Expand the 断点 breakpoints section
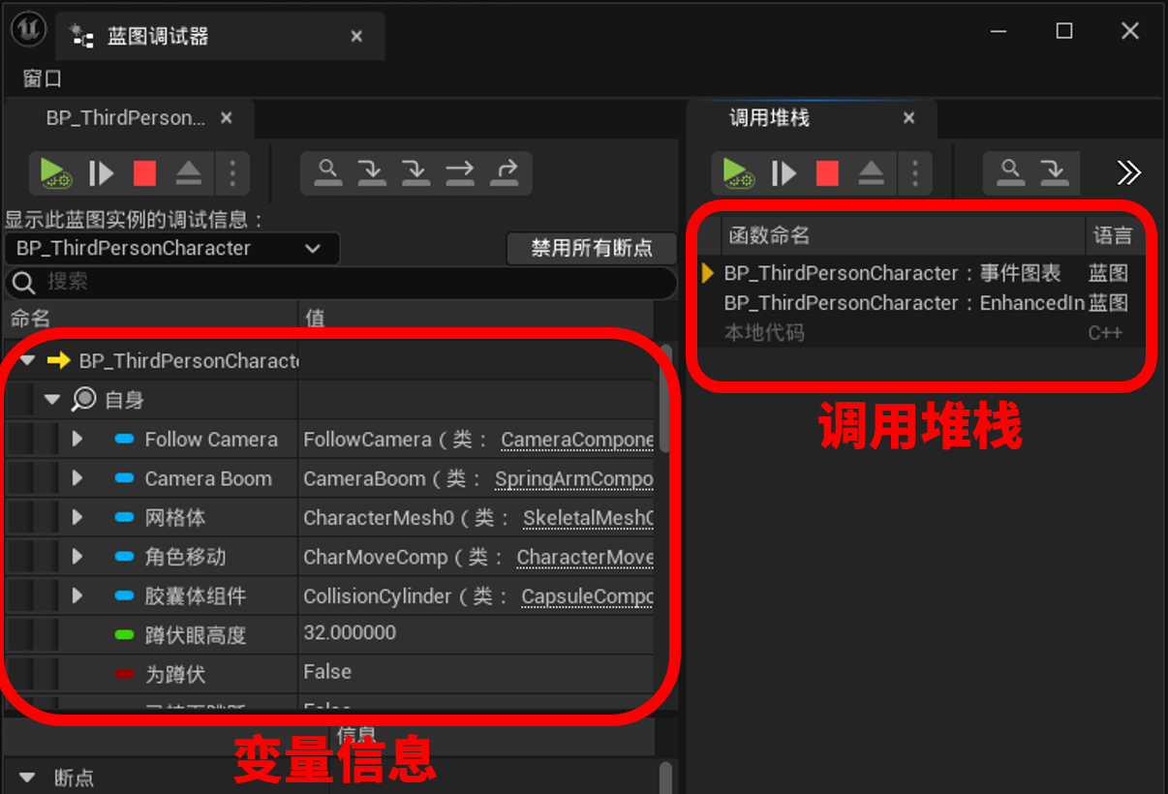Image resolution: width=1168 pixels, height=794 pixels. [x=28, y=776]
